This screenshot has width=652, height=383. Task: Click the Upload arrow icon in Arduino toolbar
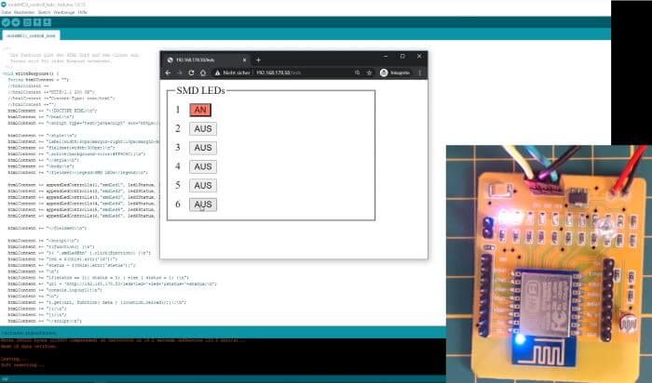point(16,22)
